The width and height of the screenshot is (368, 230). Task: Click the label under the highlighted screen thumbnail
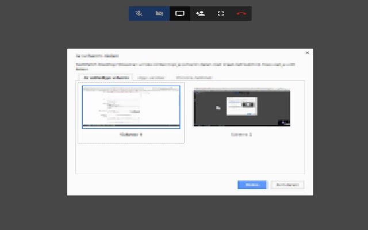click(131, 135)
